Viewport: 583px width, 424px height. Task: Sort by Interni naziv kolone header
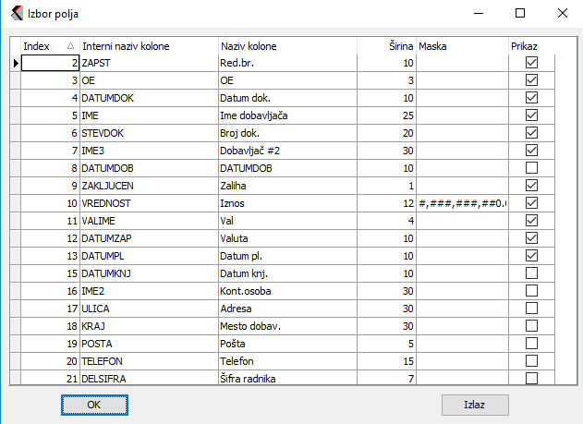[148, 46]
